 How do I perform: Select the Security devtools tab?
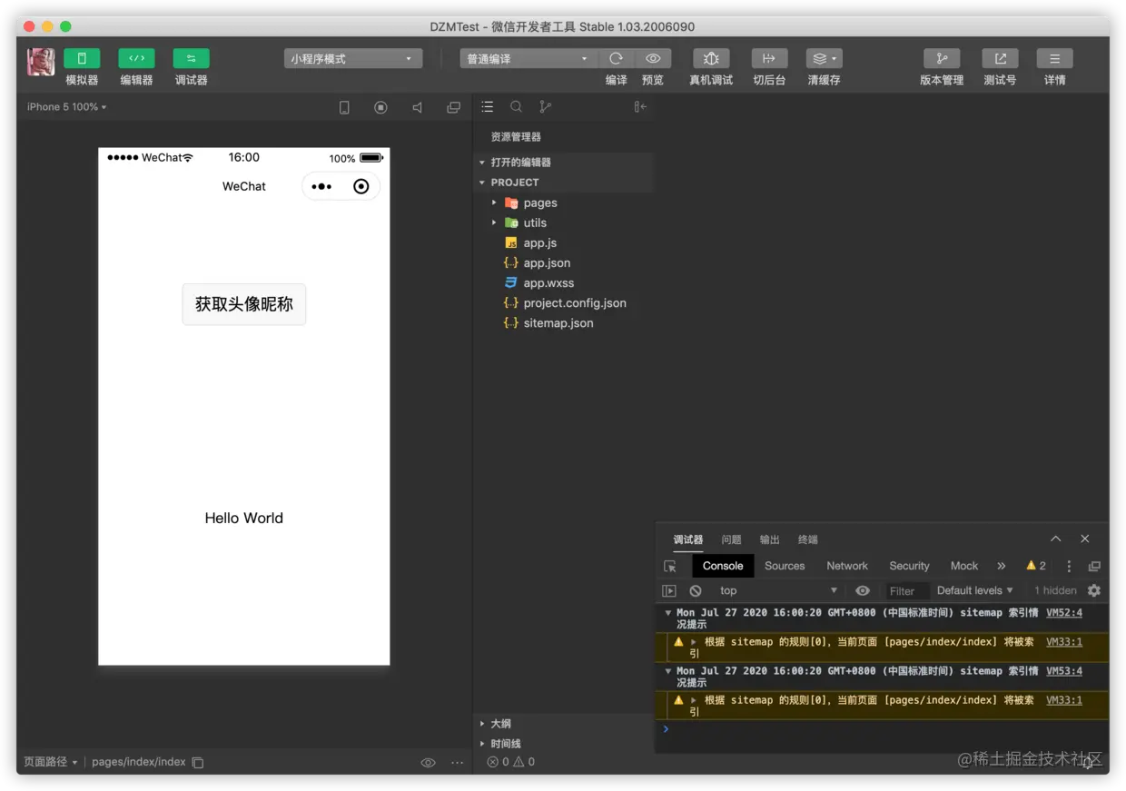coord(909,566)
